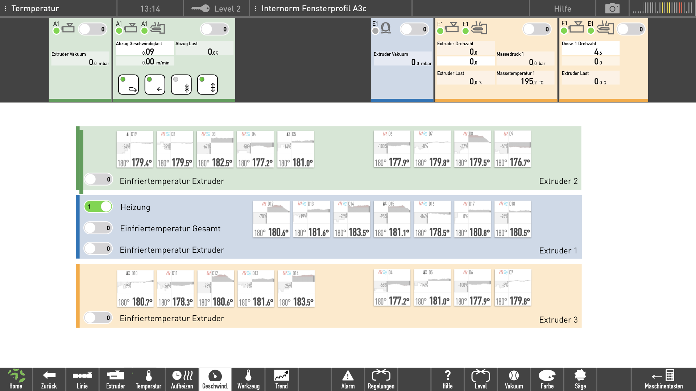
Task: Toggle Einfriertemperatur Gesamt switch
Action: 98,228
